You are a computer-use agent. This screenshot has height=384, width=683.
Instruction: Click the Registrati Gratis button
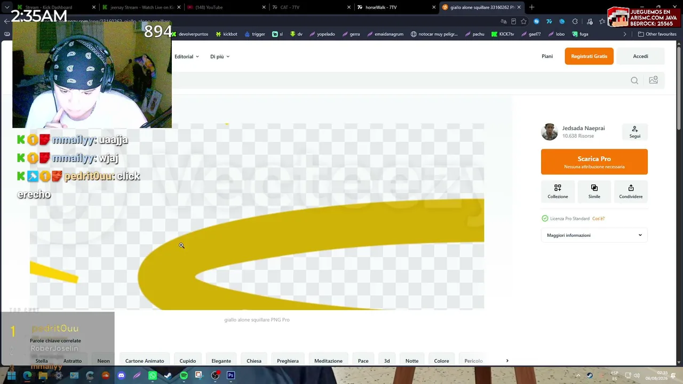[x=589, y=56]
